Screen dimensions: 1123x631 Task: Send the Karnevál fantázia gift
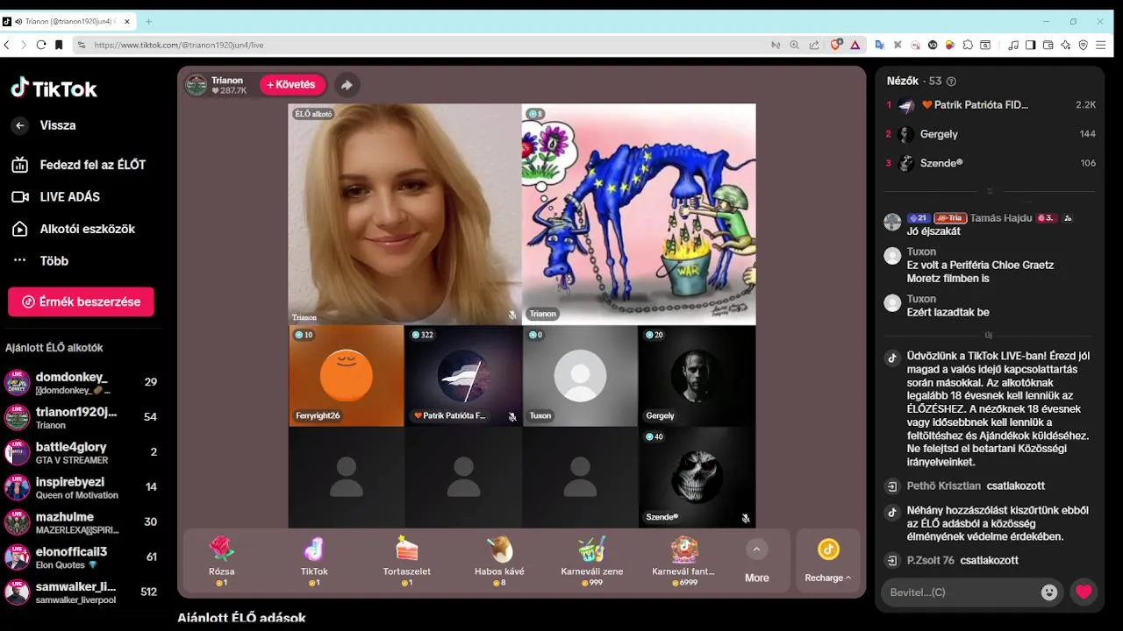pos(684,561)
